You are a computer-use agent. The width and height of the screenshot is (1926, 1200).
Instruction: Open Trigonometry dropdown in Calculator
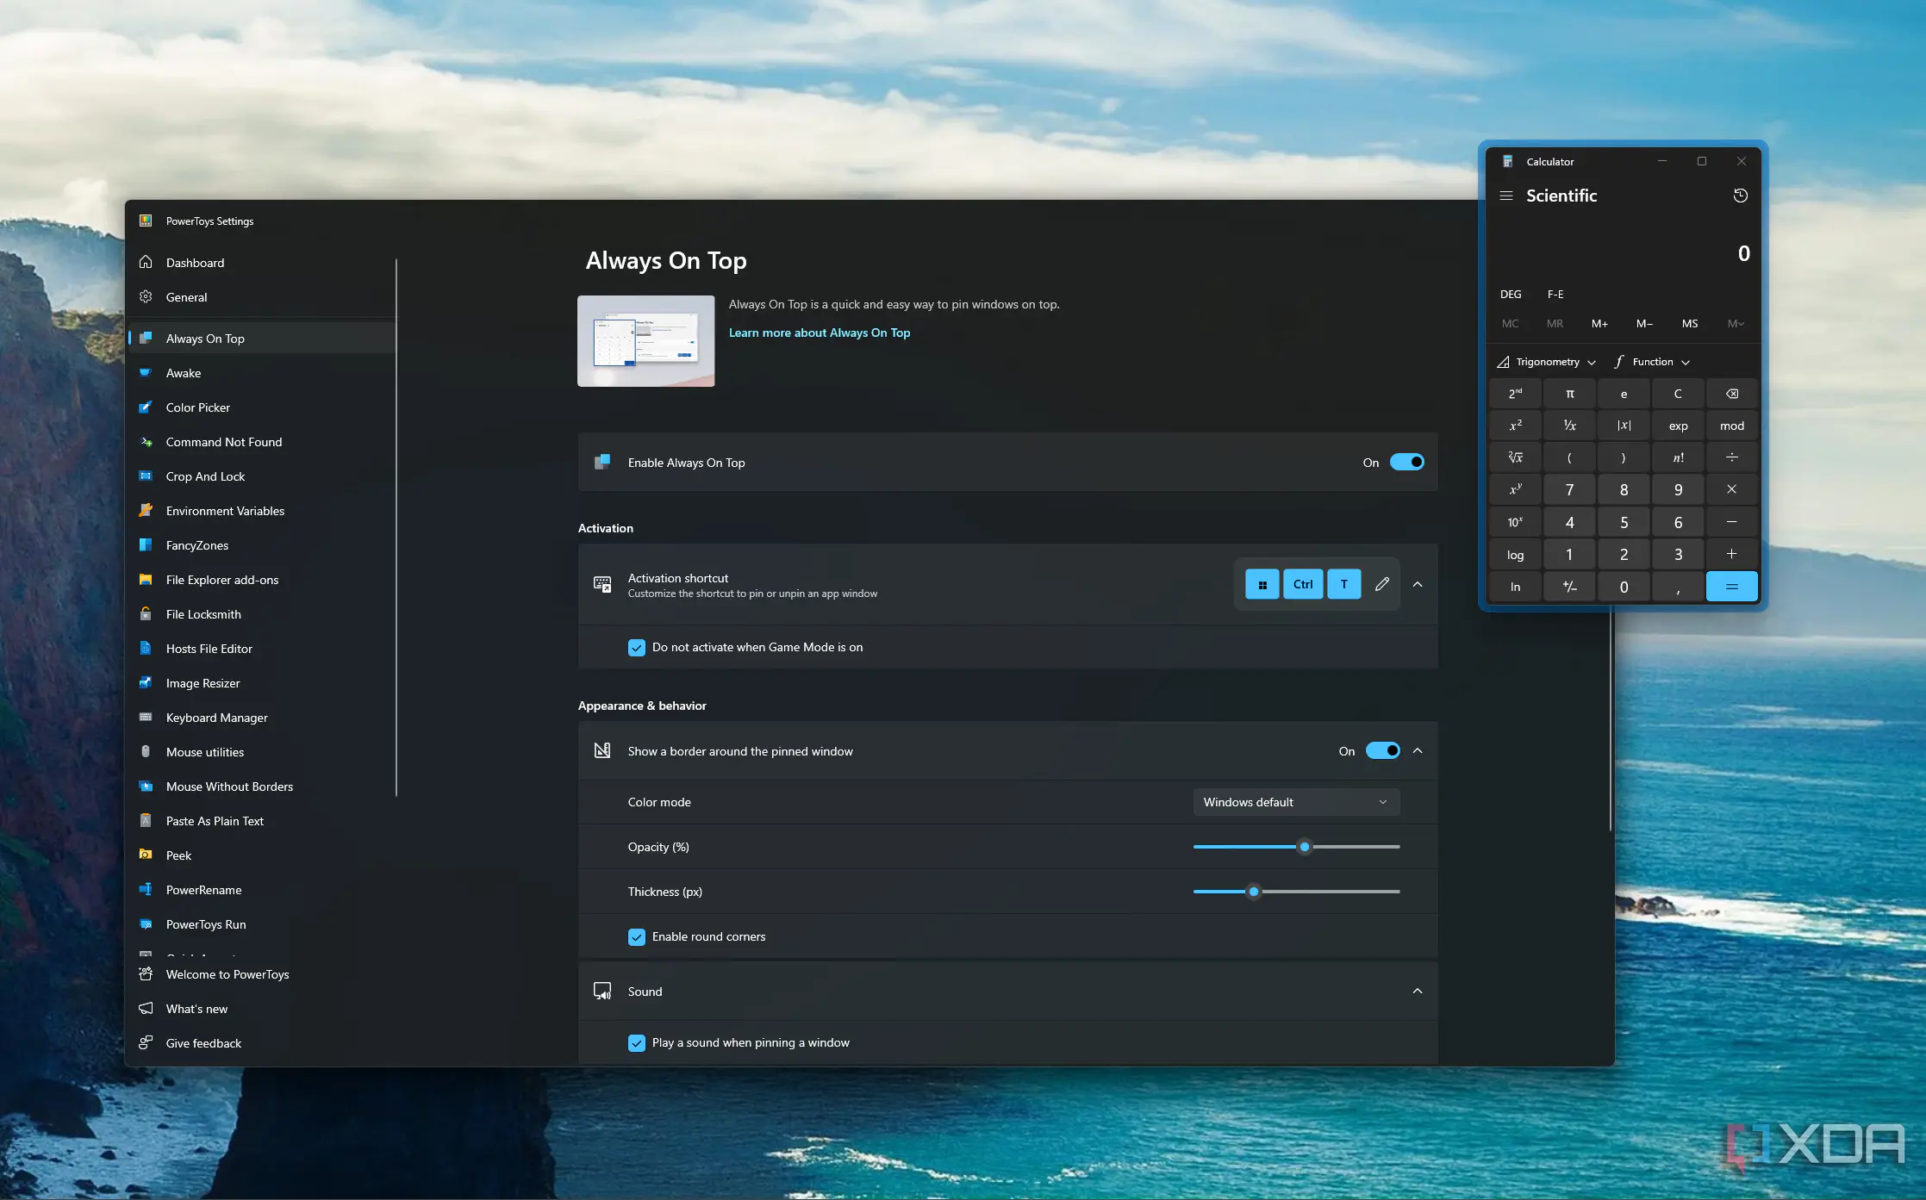(x=1547, y=362)
